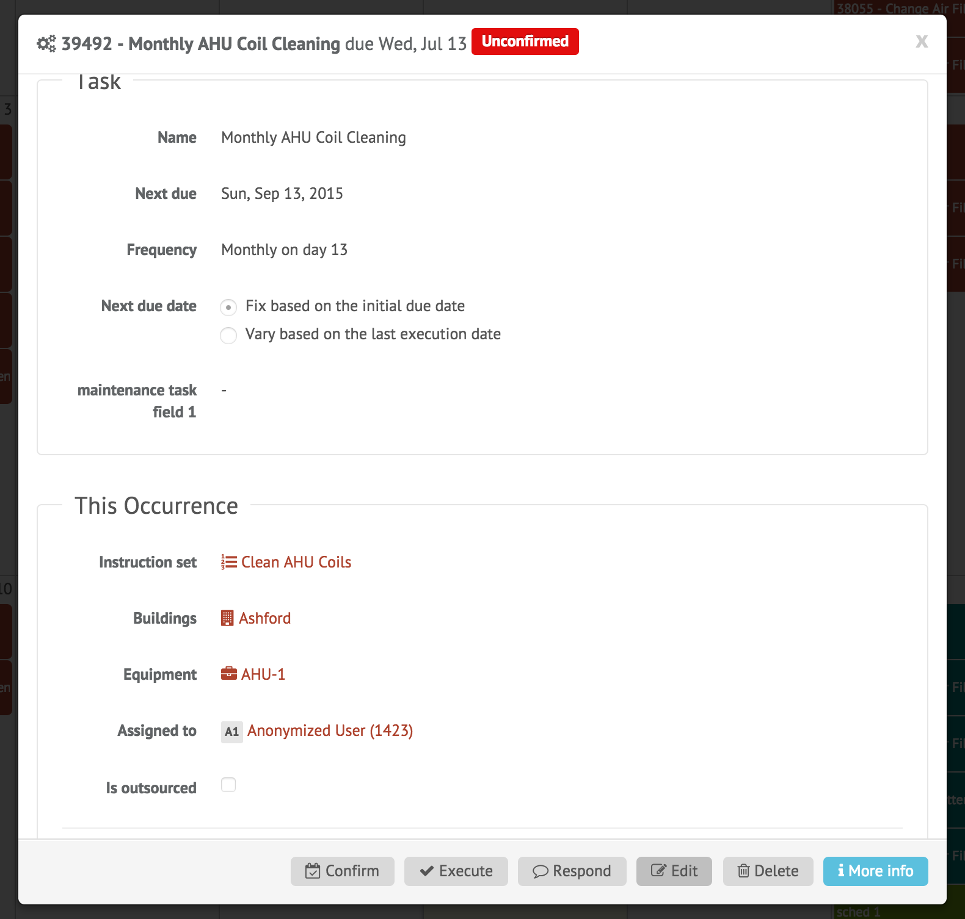Open the Clean AHU Coils instruction set
The width and height of the screenshot is (965, 919).
[296, 562]
